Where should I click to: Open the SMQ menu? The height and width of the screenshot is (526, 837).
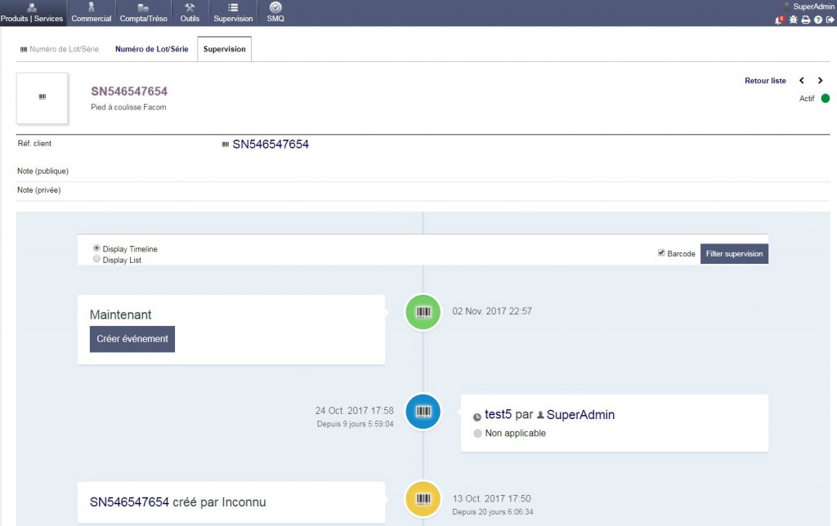coord(275,13)
